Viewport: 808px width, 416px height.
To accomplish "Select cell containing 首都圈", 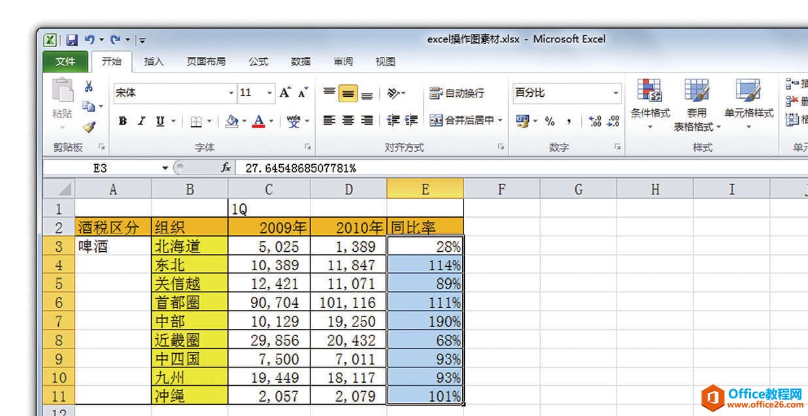I will tap(190, 303).
